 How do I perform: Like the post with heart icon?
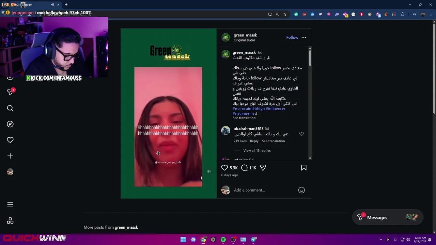click(224, 168)
